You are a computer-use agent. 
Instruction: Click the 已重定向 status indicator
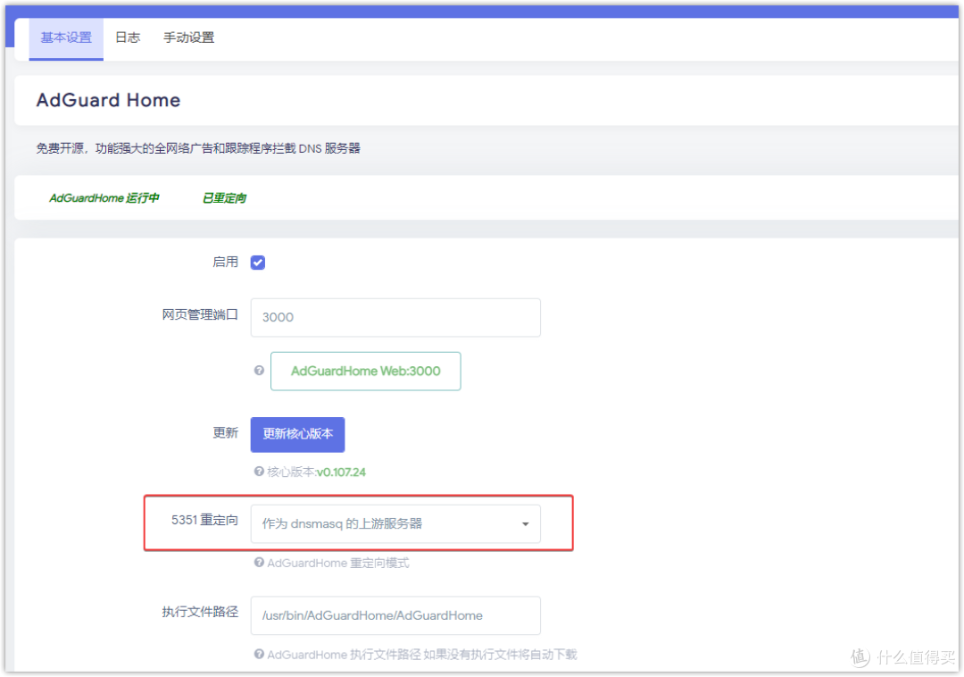[x=223, y=197]
